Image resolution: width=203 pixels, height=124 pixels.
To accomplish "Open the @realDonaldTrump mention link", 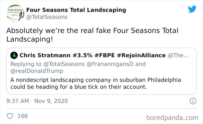I will click(37, 71).
